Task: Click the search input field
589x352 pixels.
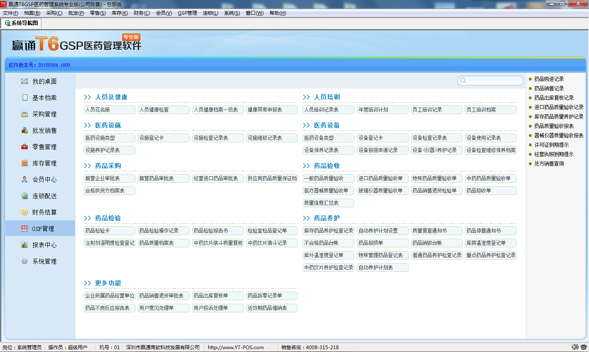Action: click(493, 81)
